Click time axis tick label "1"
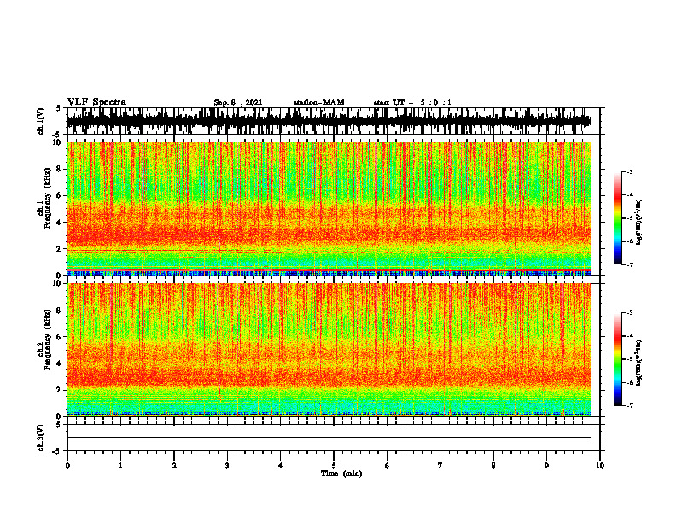This screenshot has width=676, height=522. [120, 466]
